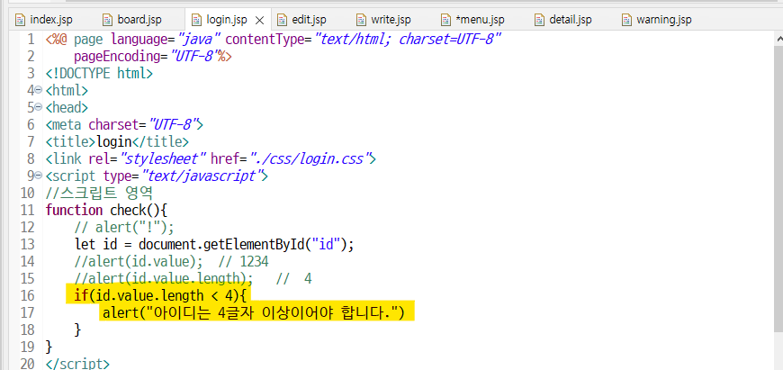The width and height of the screenshot is (783, 370).
Task: Collapse the html tag fold on line 4
Action: point(39,90)
